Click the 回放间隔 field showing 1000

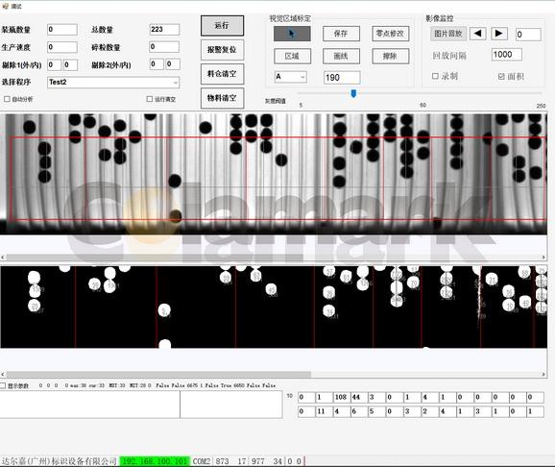tap(506, 55)
